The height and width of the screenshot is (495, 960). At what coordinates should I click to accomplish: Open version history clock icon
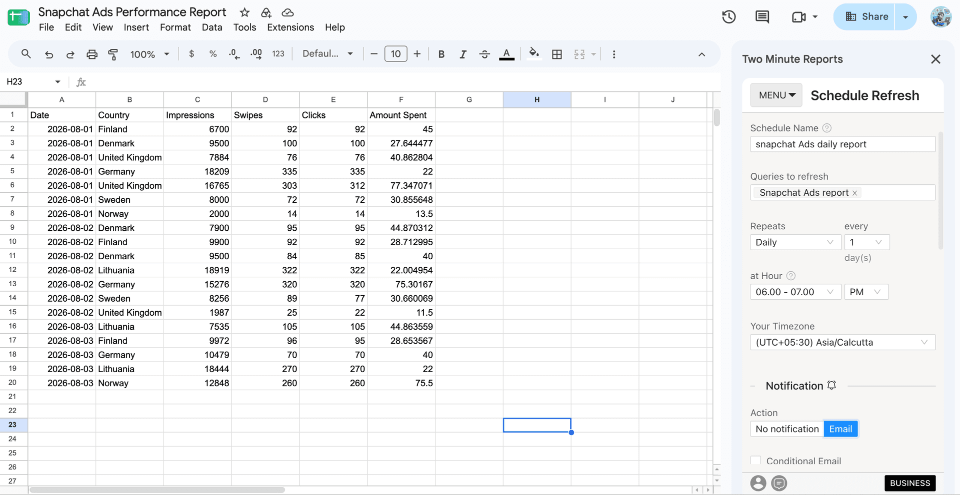pyautogui.click(x=729, y=17)
